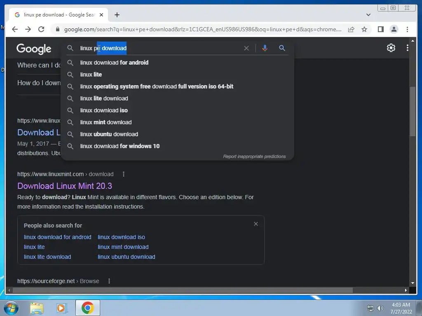Open Google quick settings gear

[x=391, y=48]
